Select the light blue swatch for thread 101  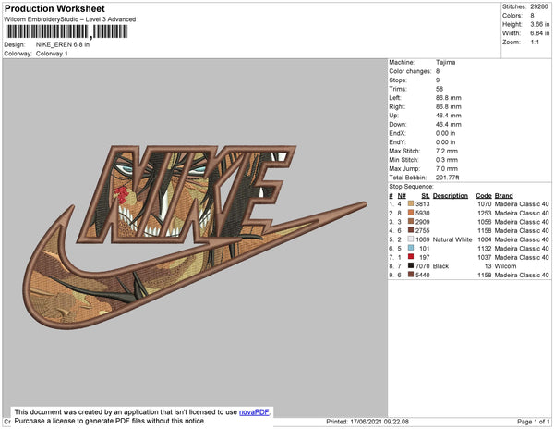[x=411, y=248]
